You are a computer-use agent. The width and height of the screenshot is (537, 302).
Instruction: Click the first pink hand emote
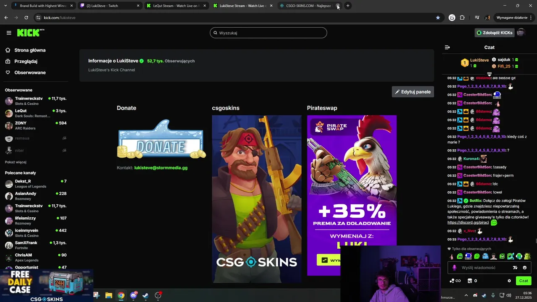pos(451,256)
